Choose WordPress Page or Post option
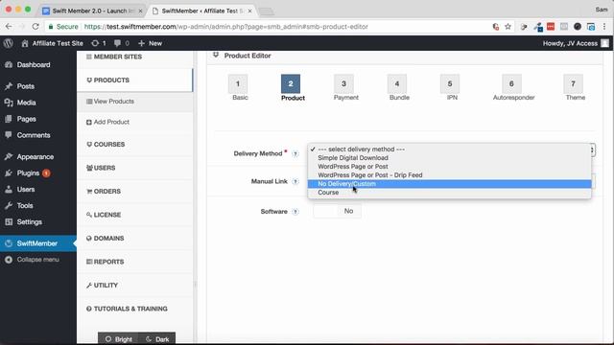This screenshot has width=614, height=345. tap(449, 167)
